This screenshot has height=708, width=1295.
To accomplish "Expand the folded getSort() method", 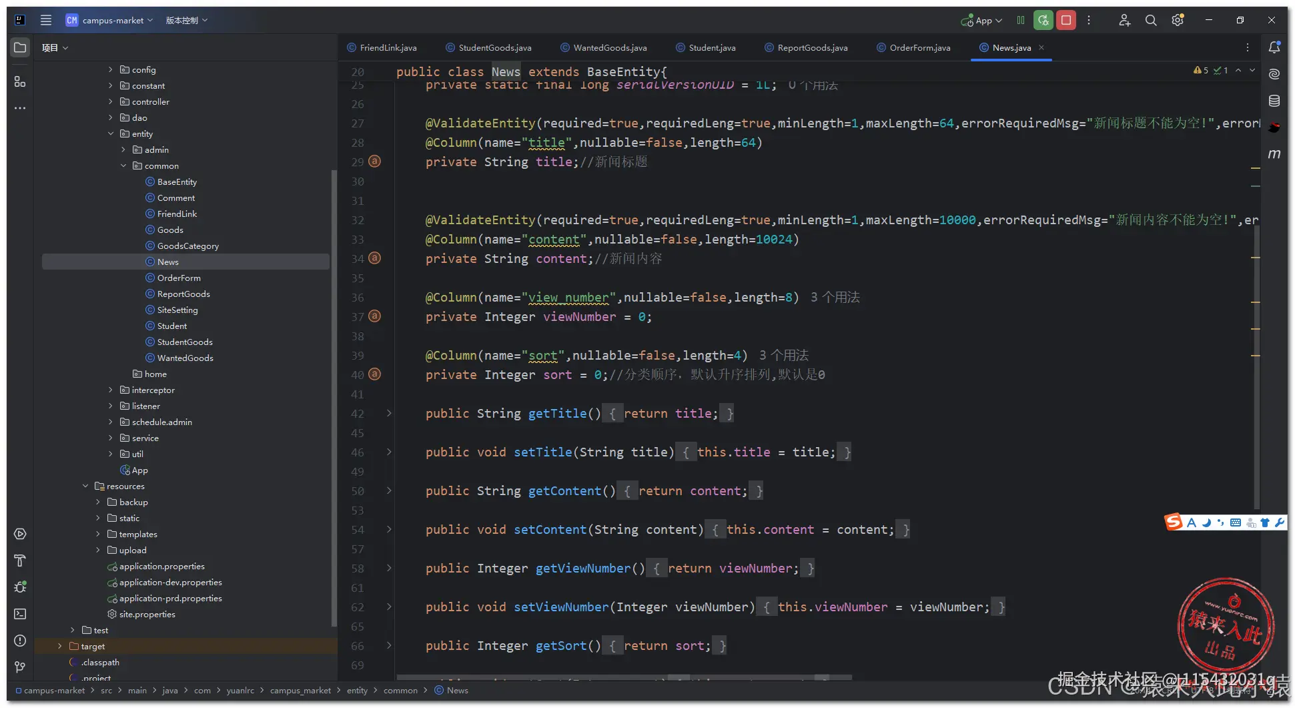I will coord(389,645).
